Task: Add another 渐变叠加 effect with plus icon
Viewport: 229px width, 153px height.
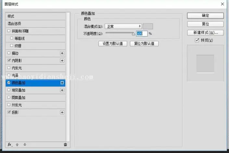Action: pos(62,90)
